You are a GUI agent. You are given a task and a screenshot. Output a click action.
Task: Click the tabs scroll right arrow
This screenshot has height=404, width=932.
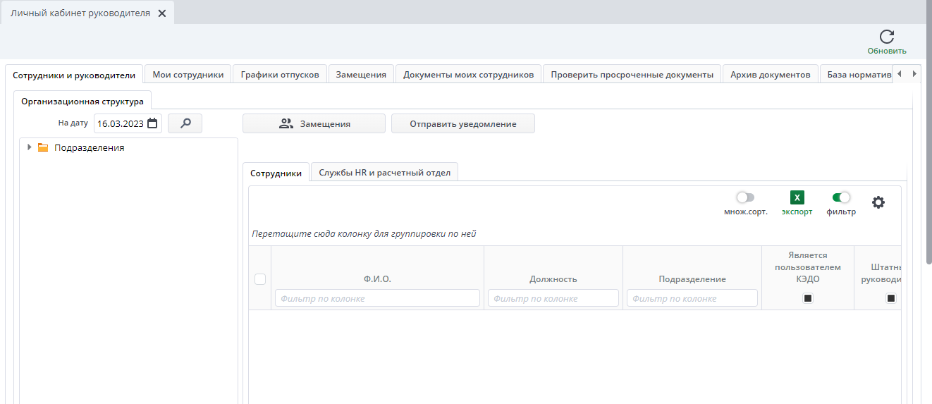click(914, 73)
